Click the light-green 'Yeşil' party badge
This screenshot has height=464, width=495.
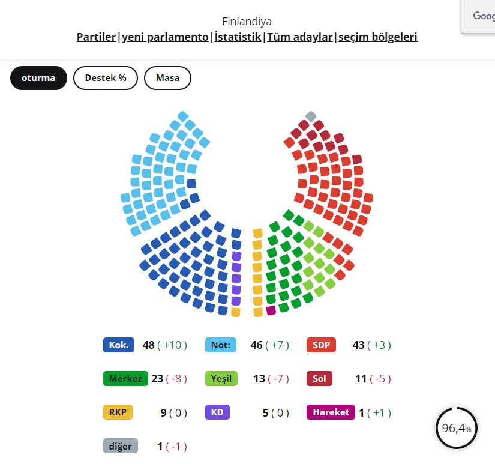click(x=221, y=379)
